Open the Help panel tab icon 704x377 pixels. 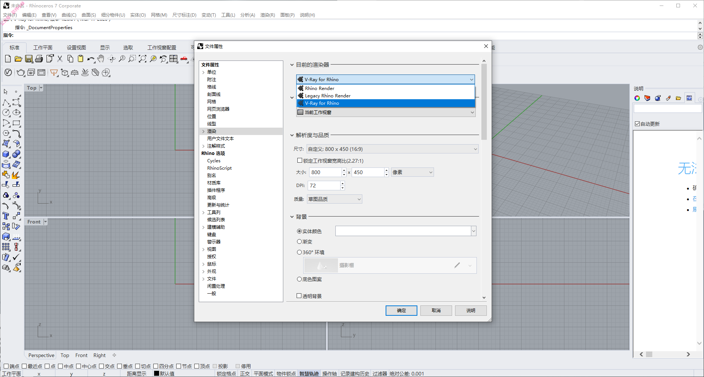point(689,98)
